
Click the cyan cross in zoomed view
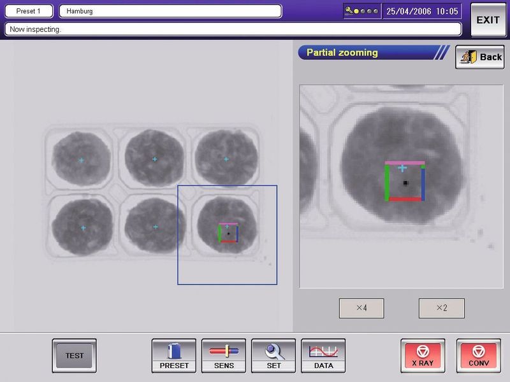[x=402, y=168]
